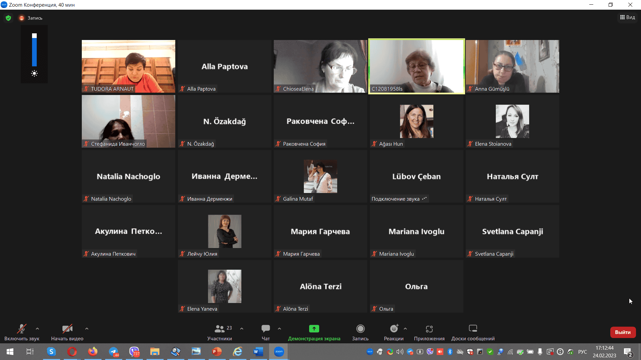Unmute microphone with Включить звук
Screen dimensions: 641x360
point(22,329)
